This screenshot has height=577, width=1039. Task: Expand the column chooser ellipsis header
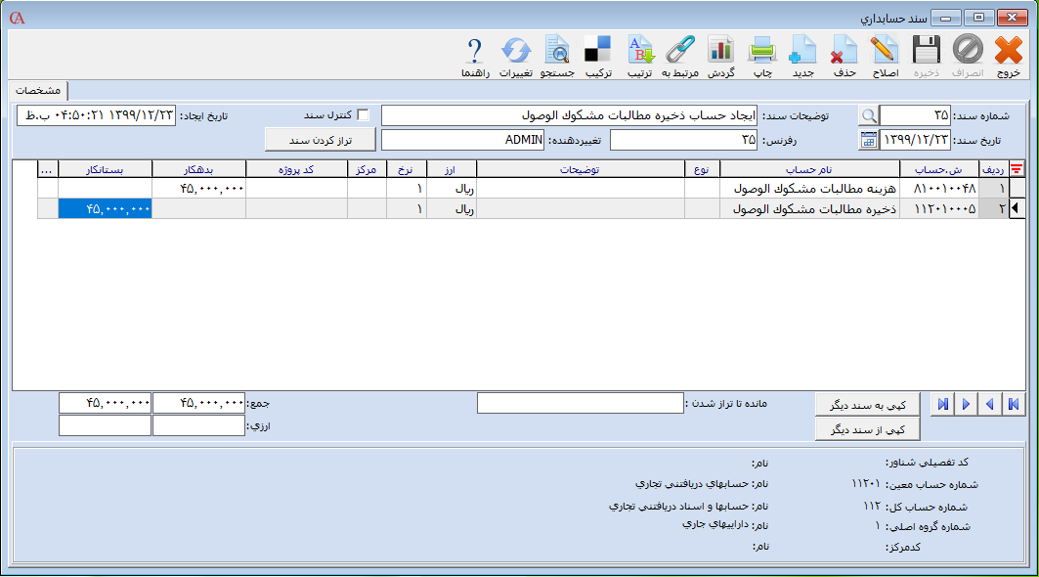pos(47,169)
